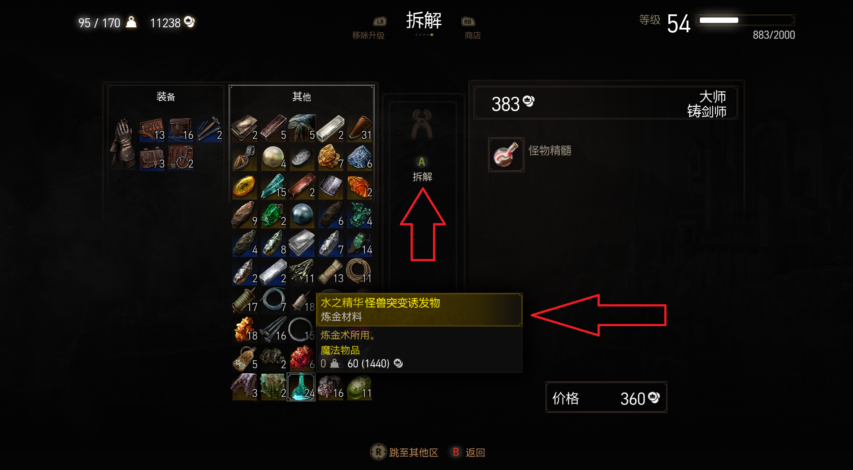Viewport: 853px width, 470px height.
Task: Select the coiled rope with count 11
Action: [x=359, y=272]
